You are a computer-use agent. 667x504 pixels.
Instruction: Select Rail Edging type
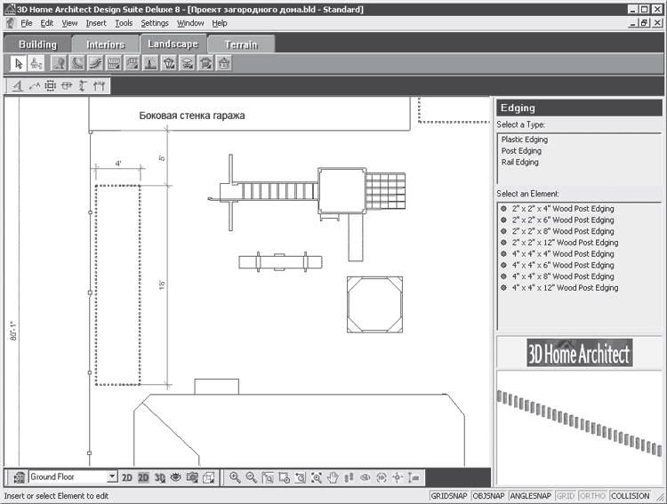[520, 162]
